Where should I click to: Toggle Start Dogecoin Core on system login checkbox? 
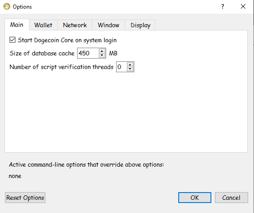[x=13, y=40]
